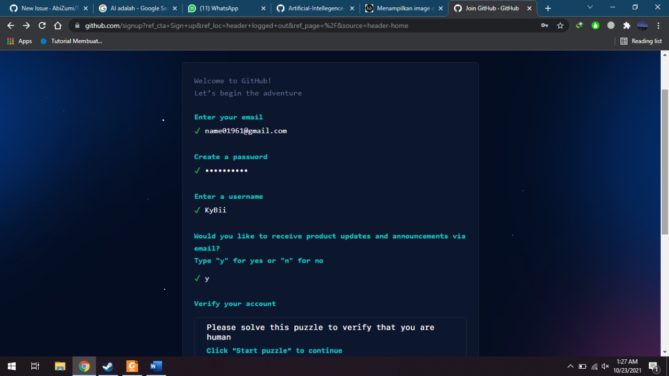
Task: Launch Steam from the taskbar
Action: (108, 366)
